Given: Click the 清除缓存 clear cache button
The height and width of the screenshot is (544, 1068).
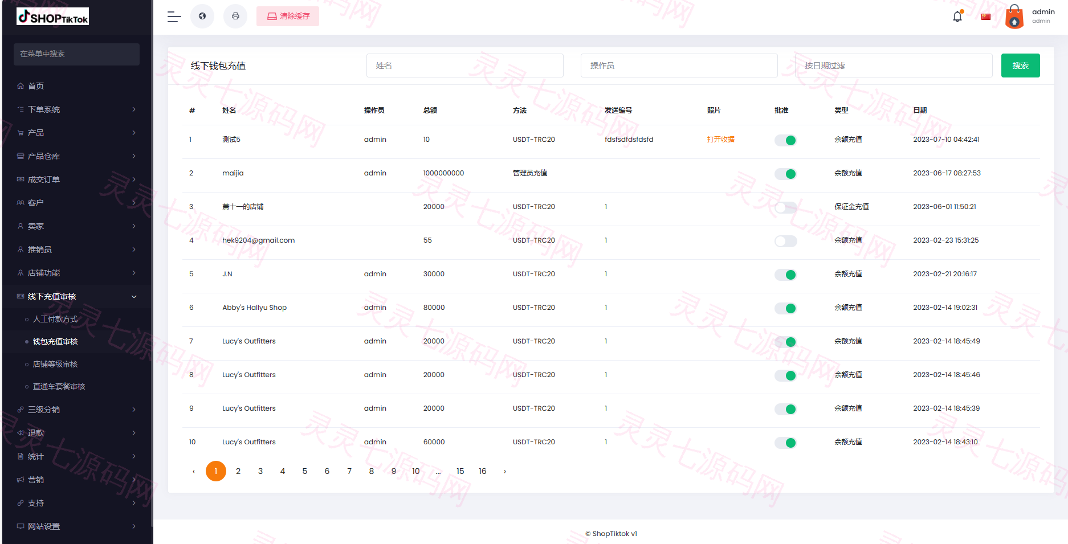Looking at the screenshot, I should (x=288, y=16).
